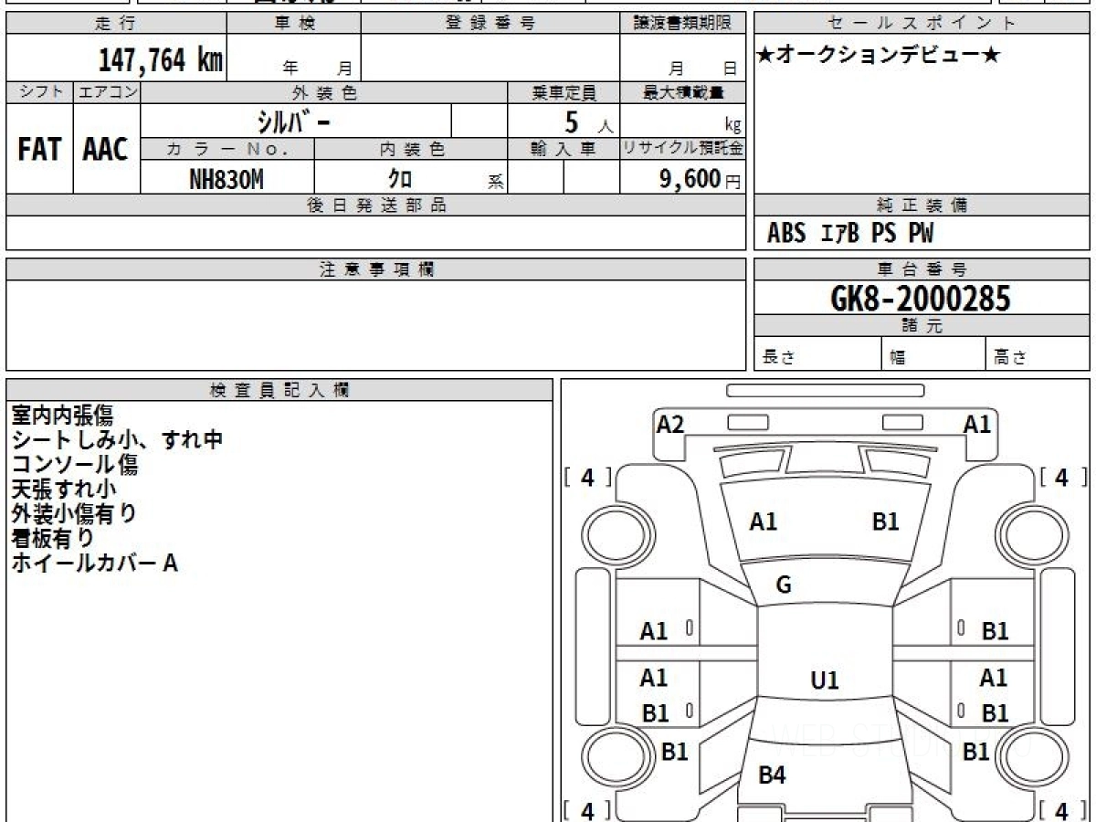The width and height of the screenshot is (1096, 822).
Task: Click the 純正装備 header
Action: [x=922, y=205]
